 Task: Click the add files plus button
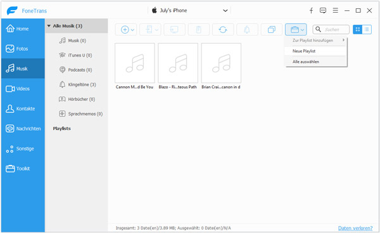[125, 30]
